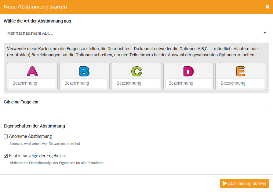Focus the Bezeichnung field under card E
This screenshot has height=192, width=273.
(241, 83)
